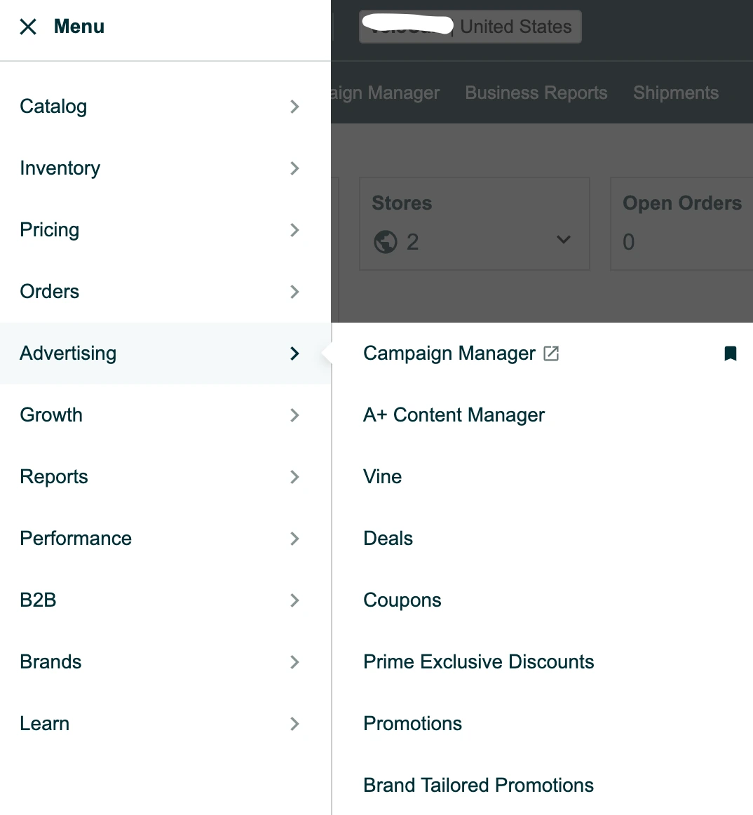This screenshot has width=753, height=815.
Task: Go to Coupons in Advertising submenu
Action: click(x=402, y=600)
